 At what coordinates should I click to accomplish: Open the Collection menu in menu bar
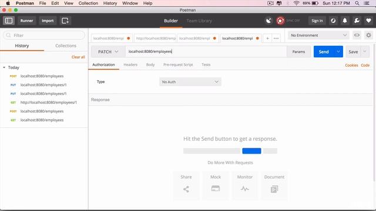(x=88, y=3)
